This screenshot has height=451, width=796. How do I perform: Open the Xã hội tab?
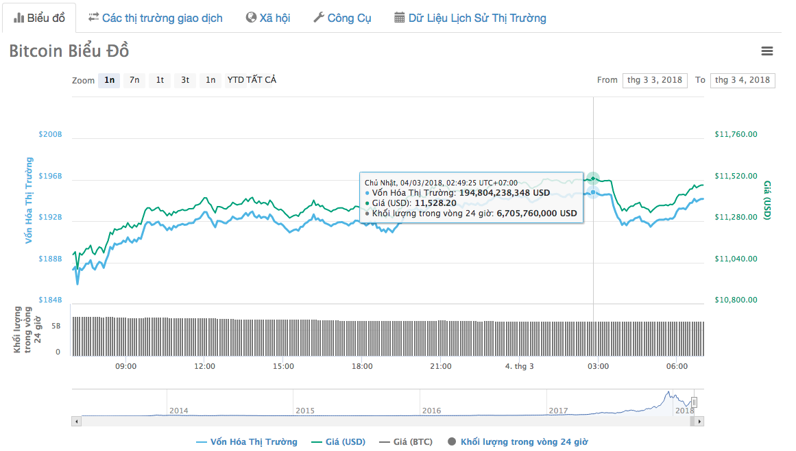[267, 18]
